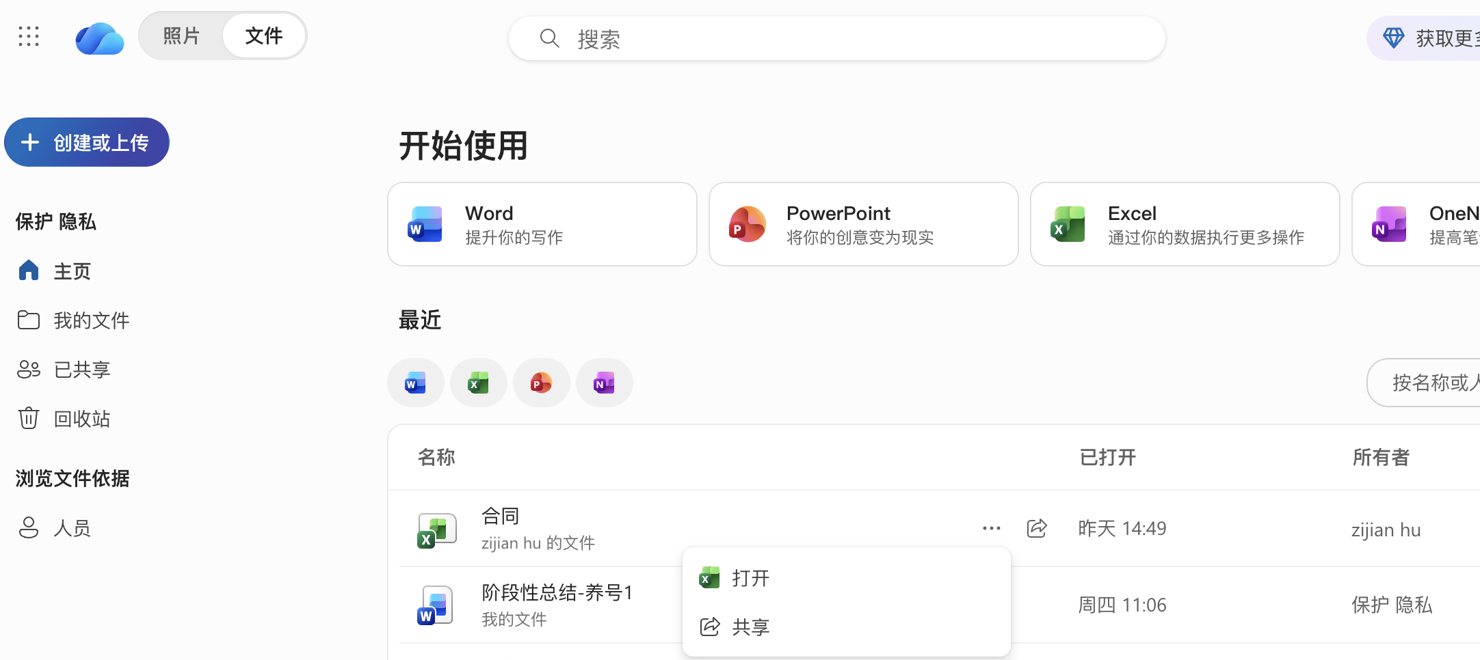Open 已共享 in sidebar

tap(64, 370)
